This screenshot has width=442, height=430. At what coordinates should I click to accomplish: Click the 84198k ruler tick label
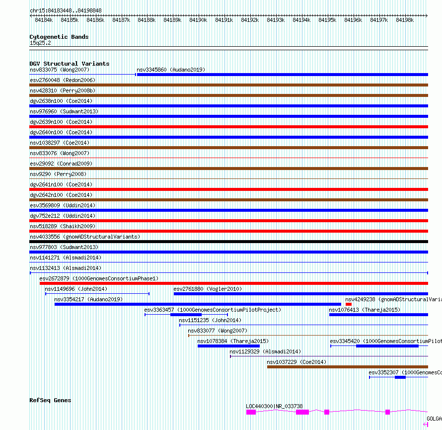point(405,20)
